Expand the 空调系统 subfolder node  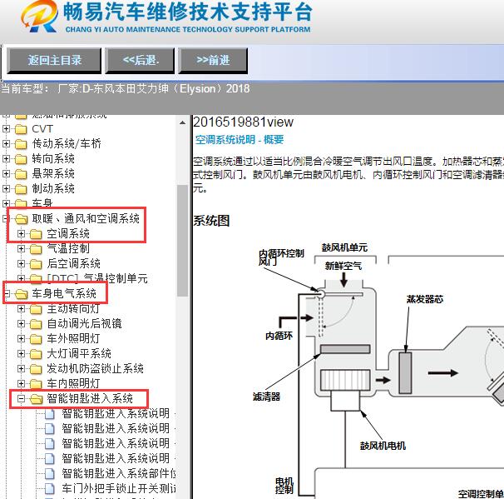point(22,234)
